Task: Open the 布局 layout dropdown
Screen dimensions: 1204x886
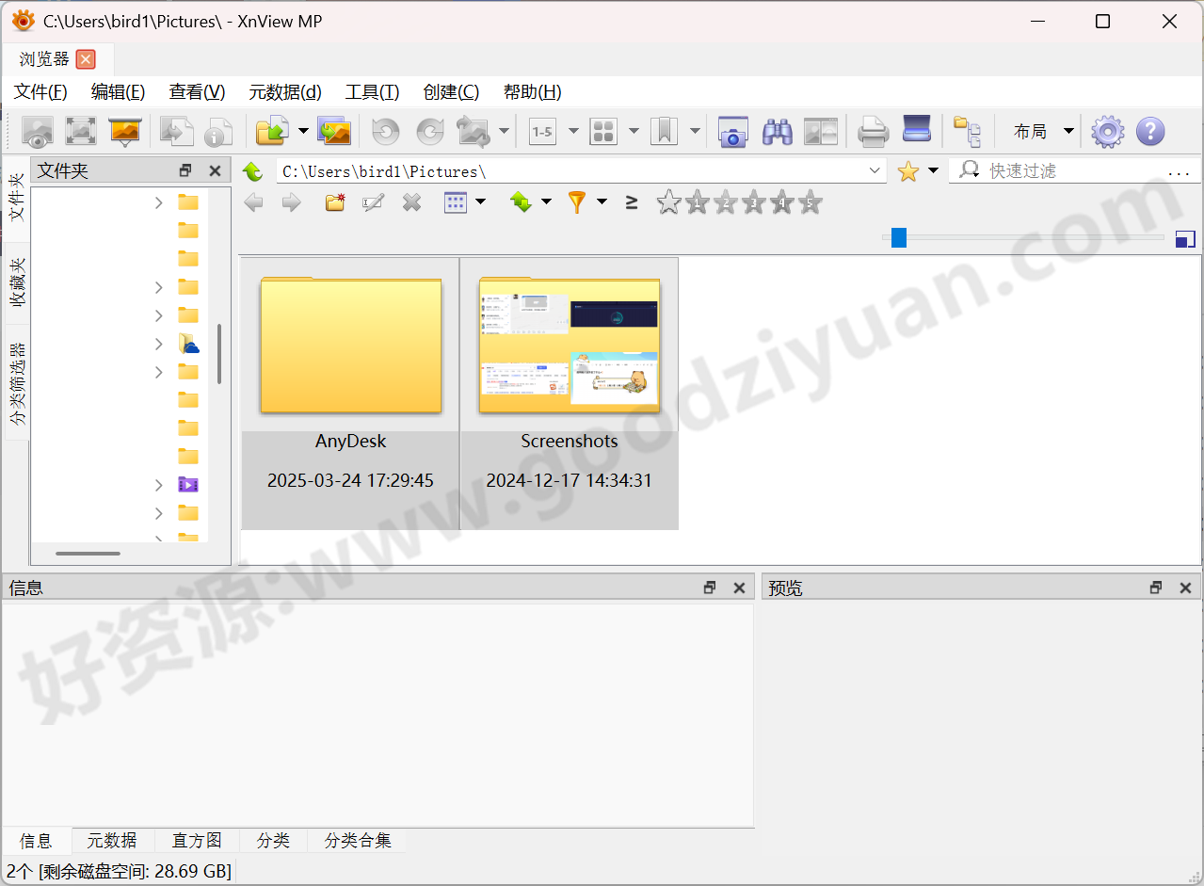Action: 1040,132
